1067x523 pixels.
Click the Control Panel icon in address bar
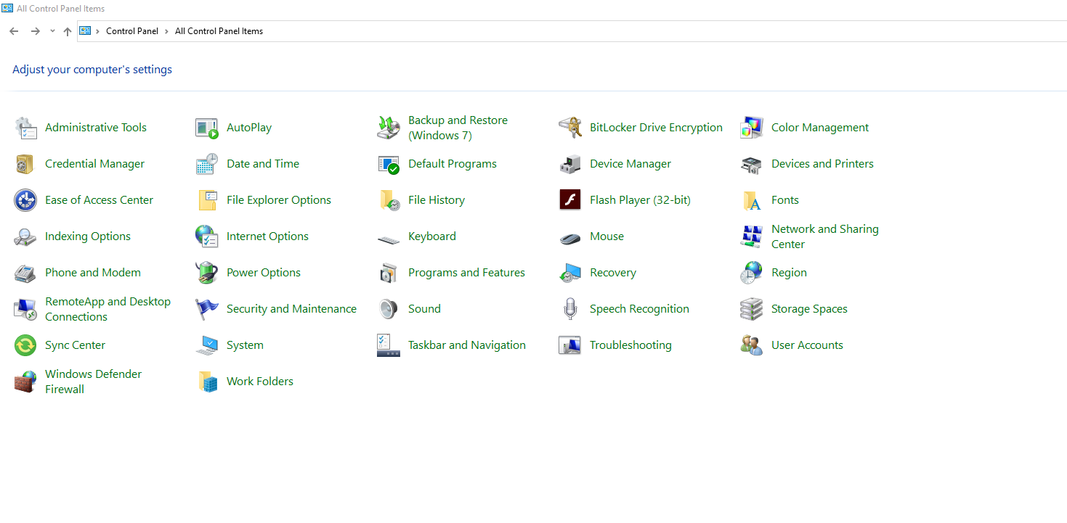click(x=86, y=31)
